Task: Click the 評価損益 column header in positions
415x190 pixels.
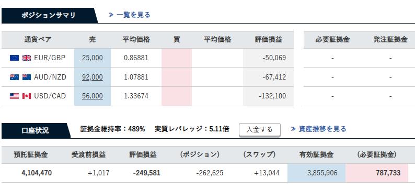Action: (x=268, y=40)
